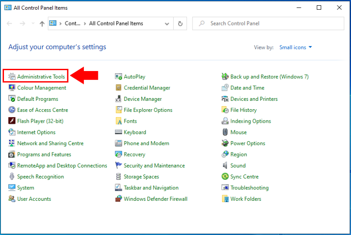Click the Default Programs icon
The width and height of the screenshot is (351, 235).
[12, 99]
